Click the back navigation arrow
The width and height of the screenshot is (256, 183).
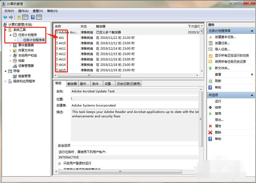pos(5,17)
